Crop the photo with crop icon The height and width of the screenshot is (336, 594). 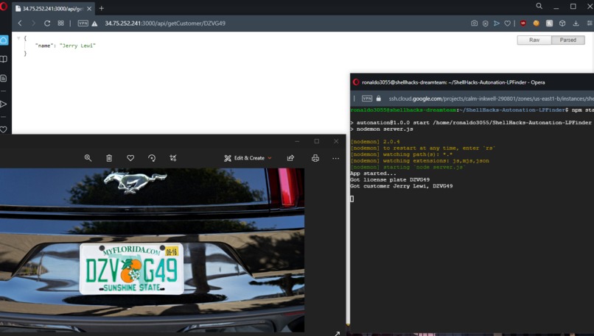[173, 158]
